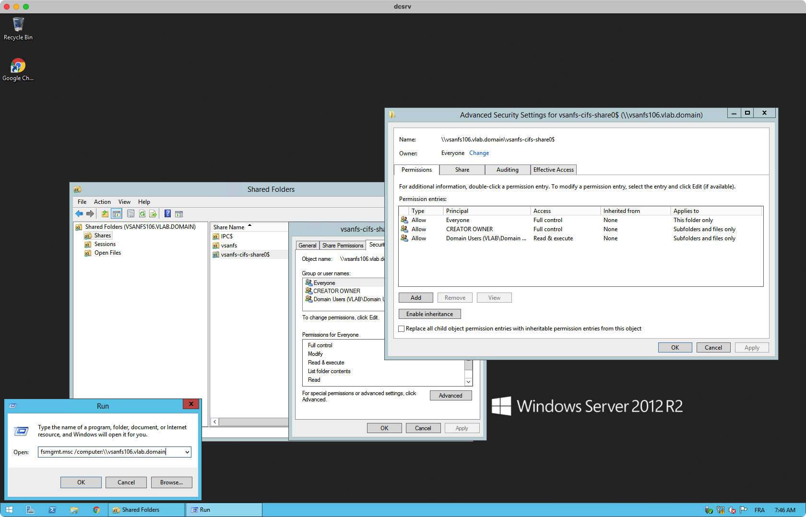The width and height of the screenshot is (806, 517).
Task: Click the Back arrow in Shared Folders toolbar
Action: click(79, 214)
